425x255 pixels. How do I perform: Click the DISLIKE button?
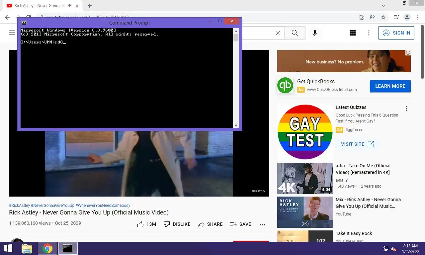coord(177,224)
